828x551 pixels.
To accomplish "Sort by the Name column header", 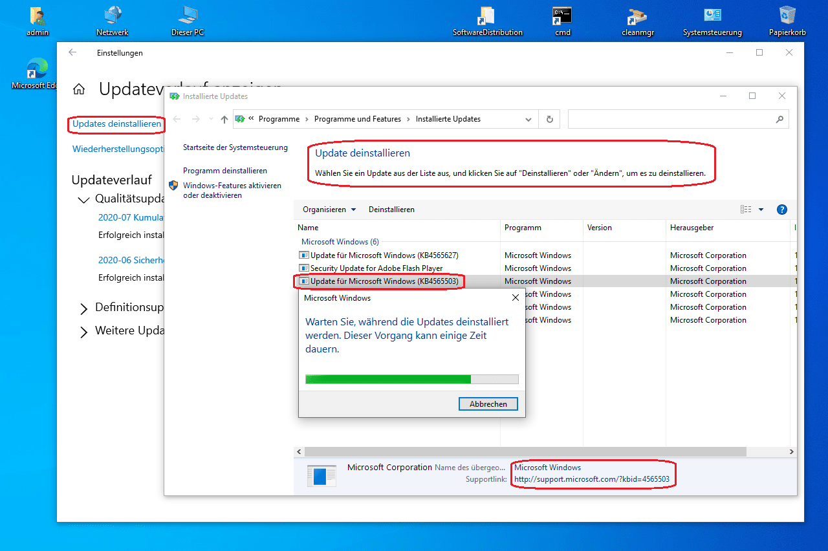I will coord(397,228).
